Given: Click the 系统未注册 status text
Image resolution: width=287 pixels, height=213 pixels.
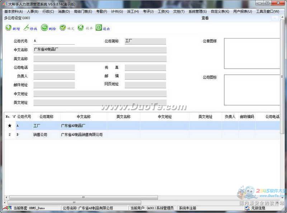Looking at the screenshot, I should click(x=187, y=208).
